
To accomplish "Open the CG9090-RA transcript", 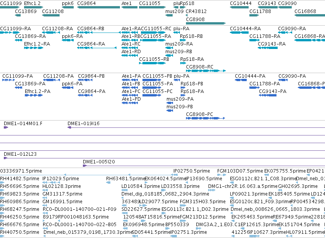I will (x=285, y=33).
